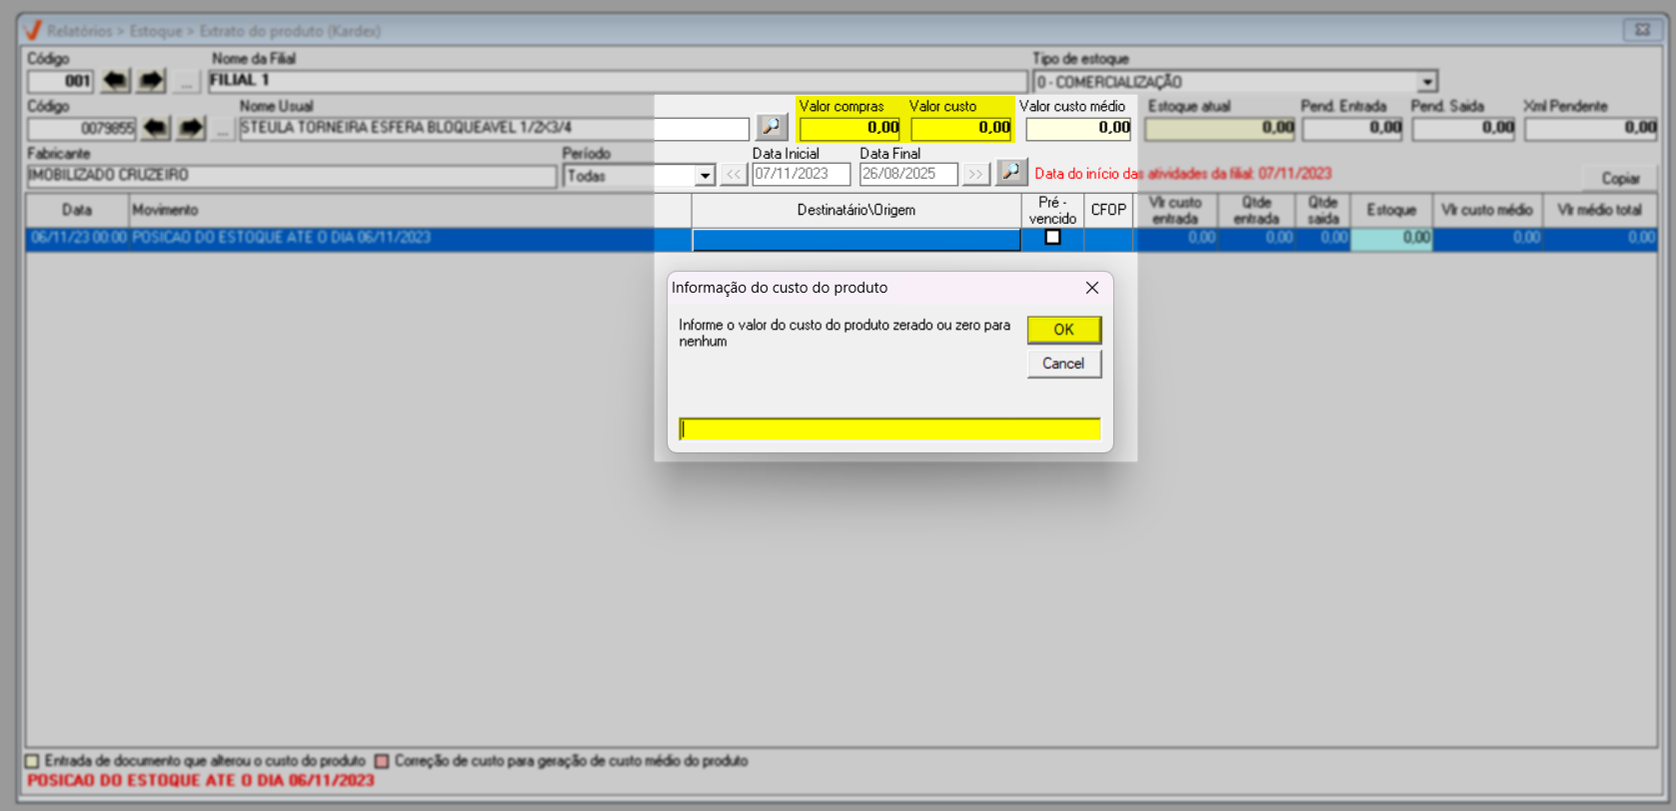Click the Estoque column header
This screenshot has height=811, width=1676.
(1391, 210)
